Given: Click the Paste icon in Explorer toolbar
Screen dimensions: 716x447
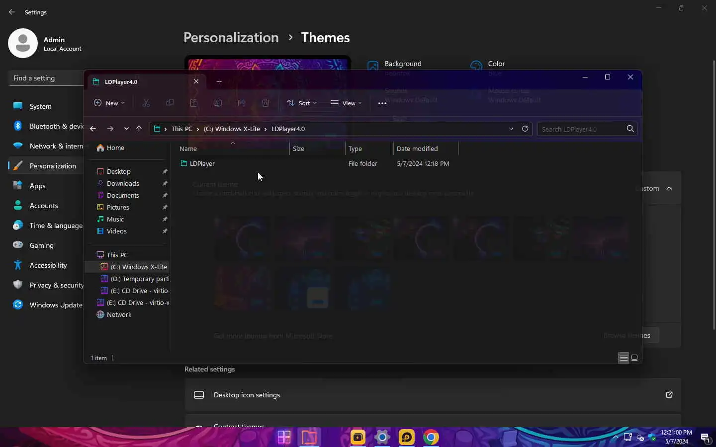Looking at the screenshot, I should [194, 103].
